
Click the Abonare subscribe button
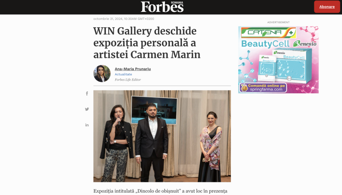coord(327,7)
